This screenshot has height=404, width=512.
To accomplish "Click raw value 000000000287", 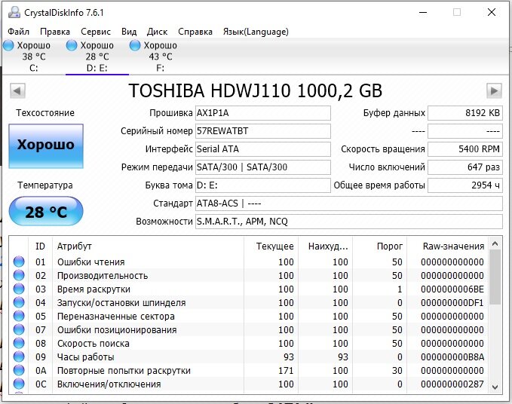I will tap(452, 384).
